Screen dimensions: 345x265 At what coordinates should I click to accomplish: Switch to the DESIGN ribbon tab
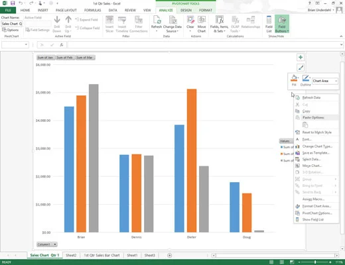186,10
